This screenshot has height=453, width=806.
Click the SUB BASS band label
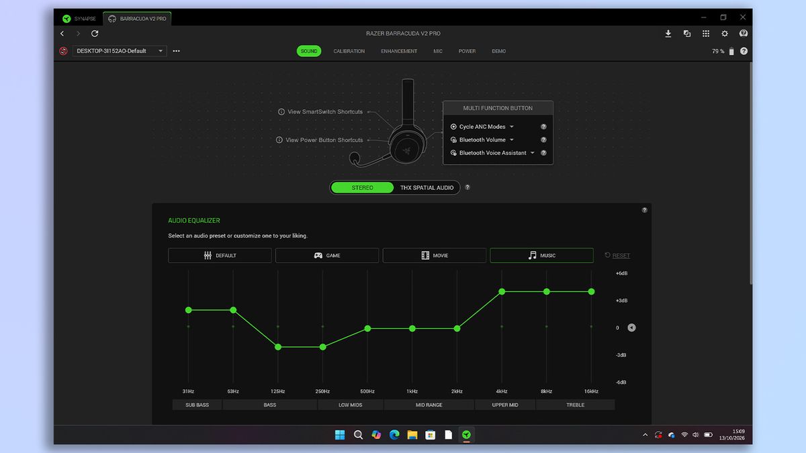click(x=197, y=405)
